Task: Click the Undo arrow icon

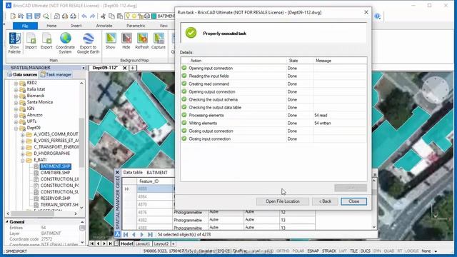Action: pos(84,16)
